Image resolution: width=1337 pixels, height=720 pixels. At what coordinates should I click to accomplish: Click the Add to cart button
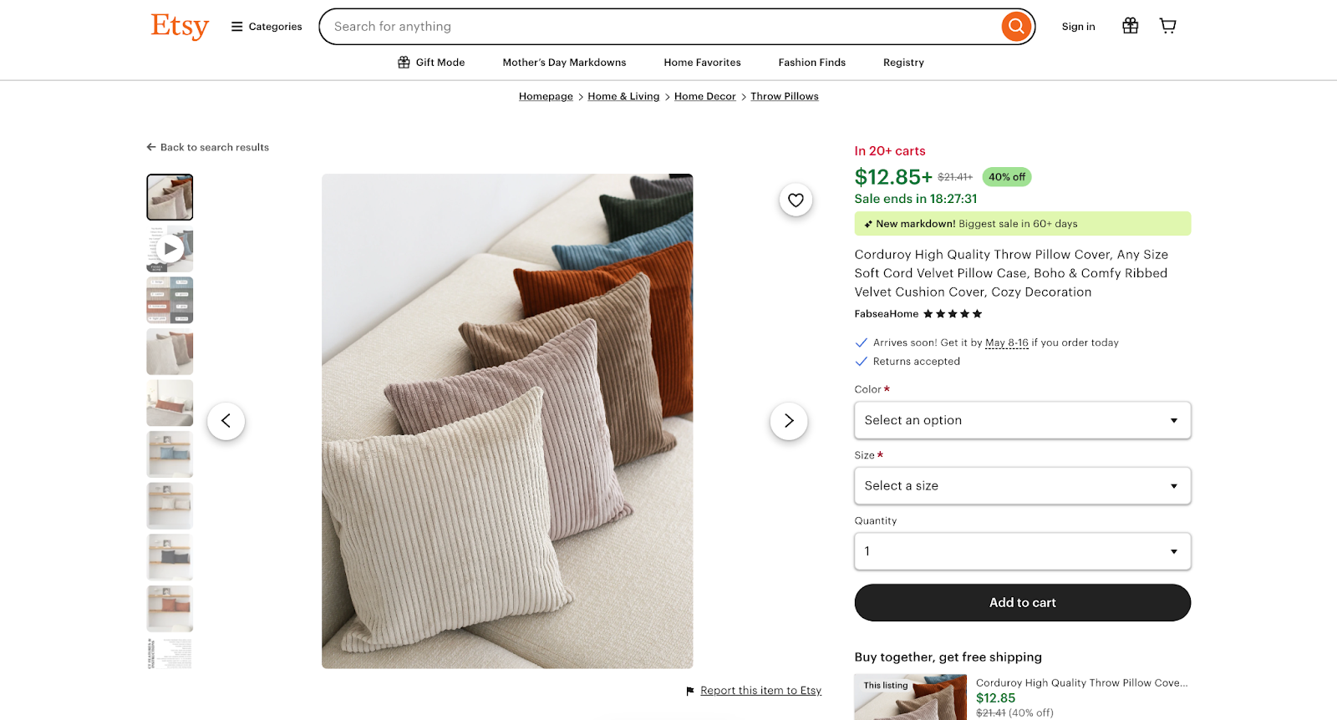(1022, 602)
